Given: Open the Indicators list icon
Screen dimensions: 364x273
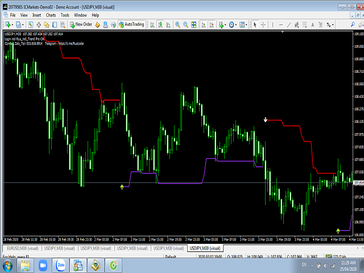Looking at the screenshot, I should tap(221, 24).
